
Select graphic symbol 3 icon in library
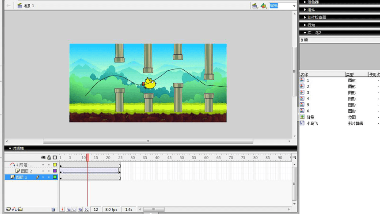click(302, 92)
